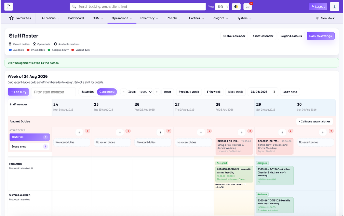Click the Go to date button

tap(290, 92)
